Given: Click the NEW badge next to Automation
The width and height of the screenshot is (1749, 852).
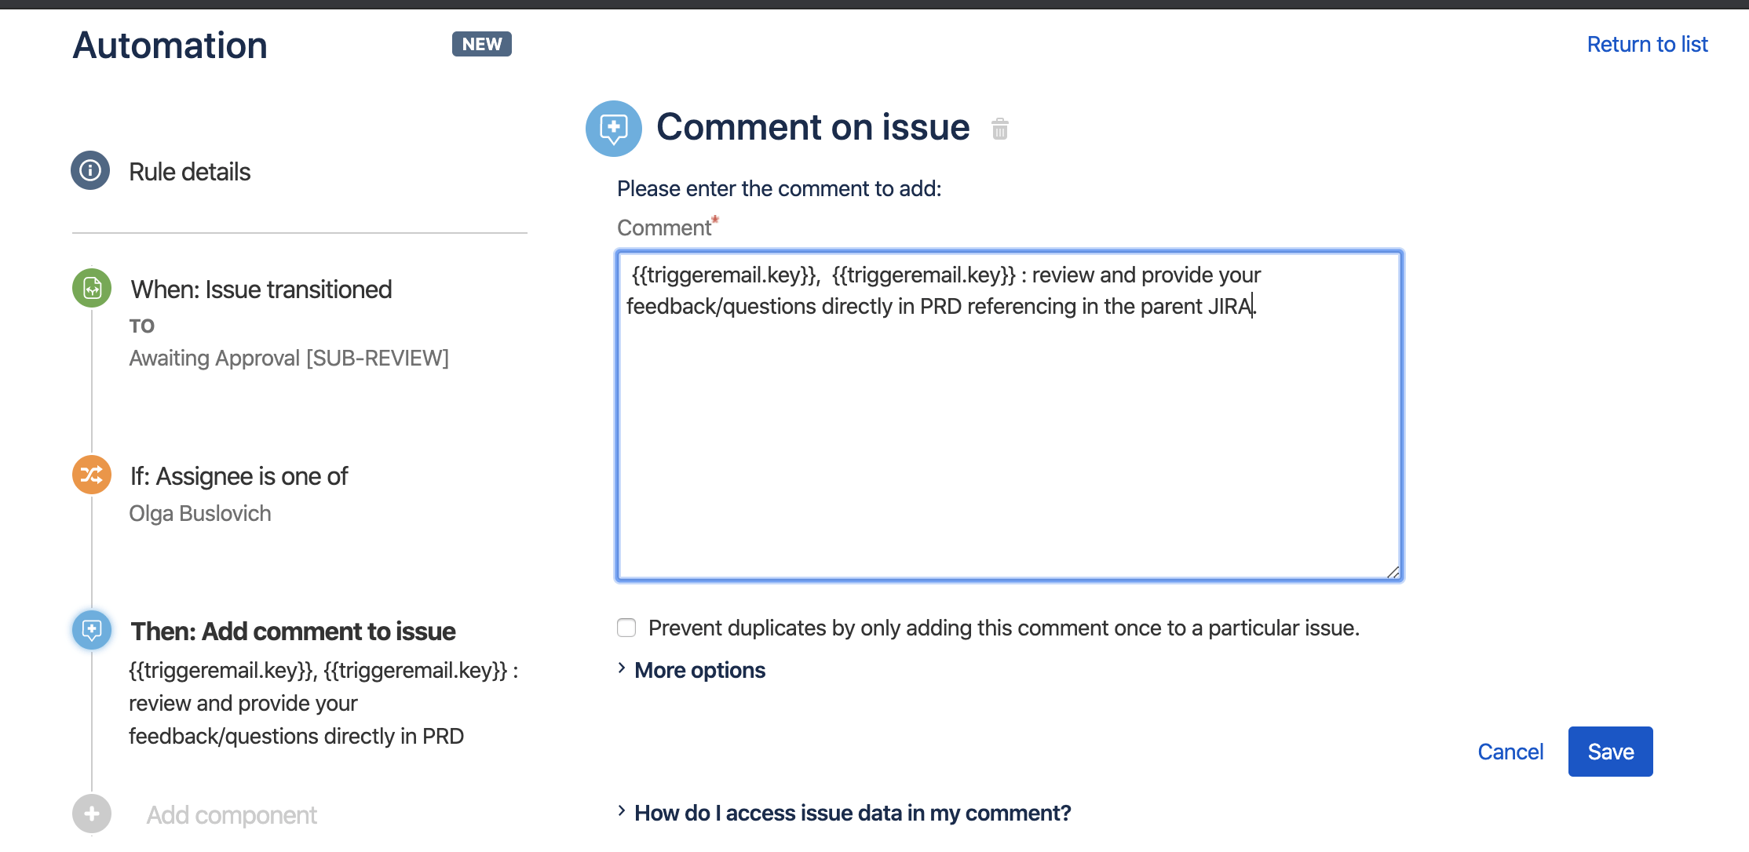Looking at the screenshot, I should click(x=480, y=43).
